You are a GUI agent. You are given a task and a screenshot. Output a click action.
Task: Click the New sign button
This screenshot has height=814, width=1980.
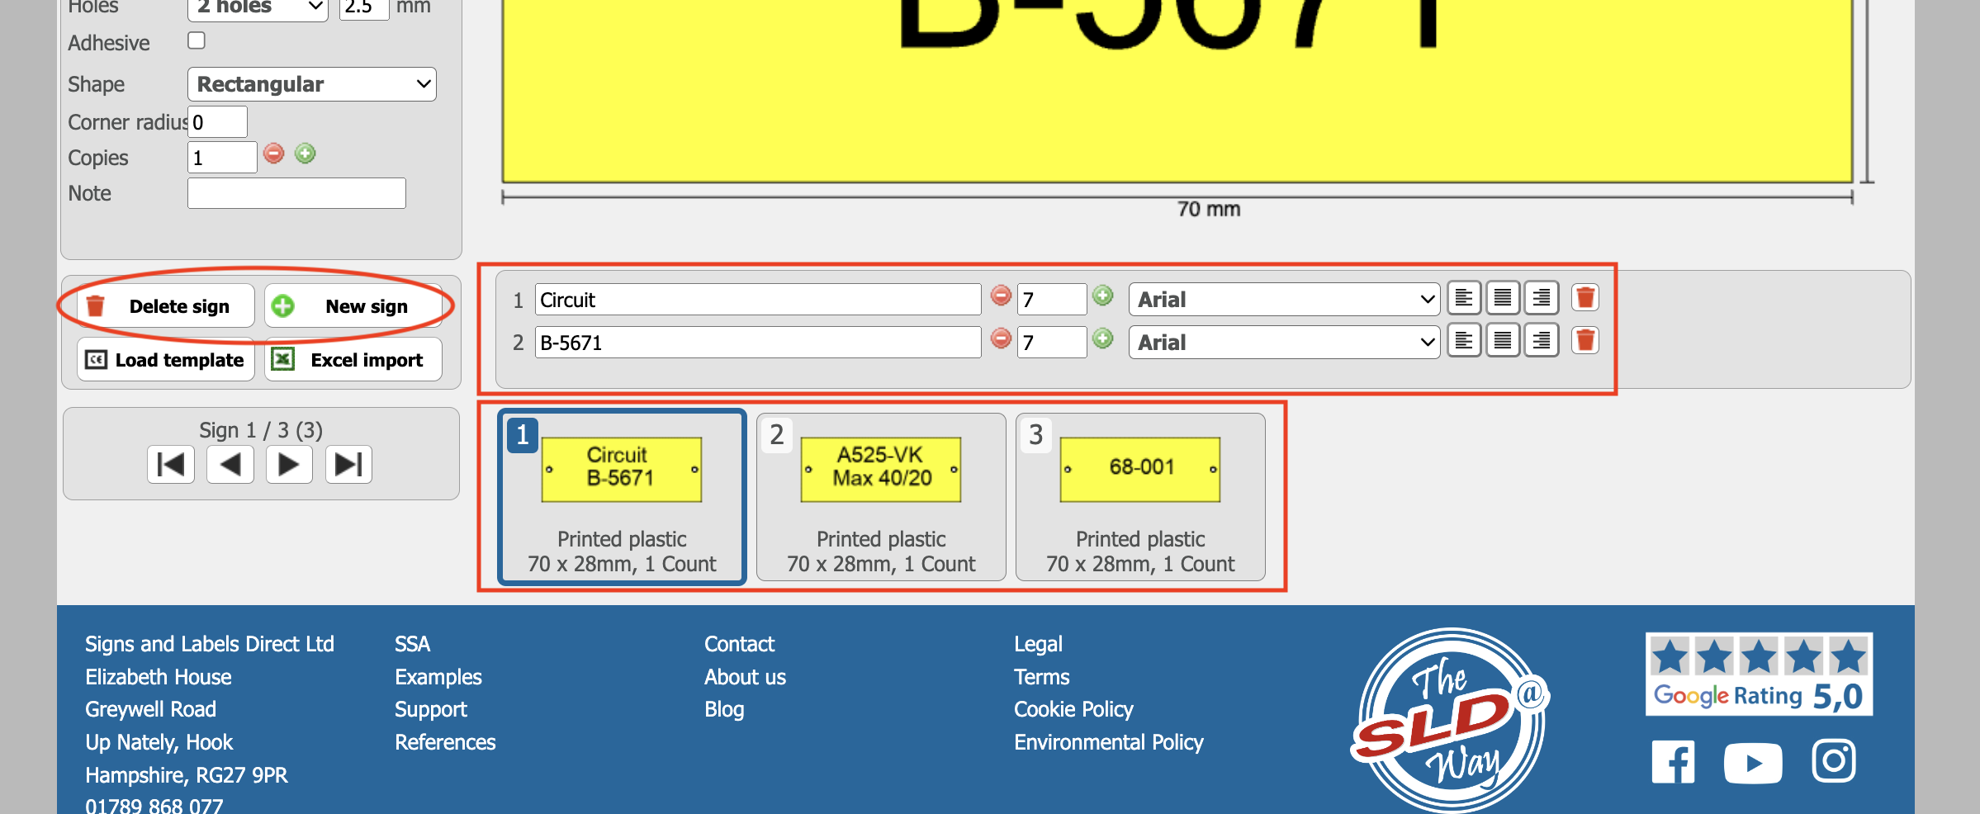click(x=353, y=306)
